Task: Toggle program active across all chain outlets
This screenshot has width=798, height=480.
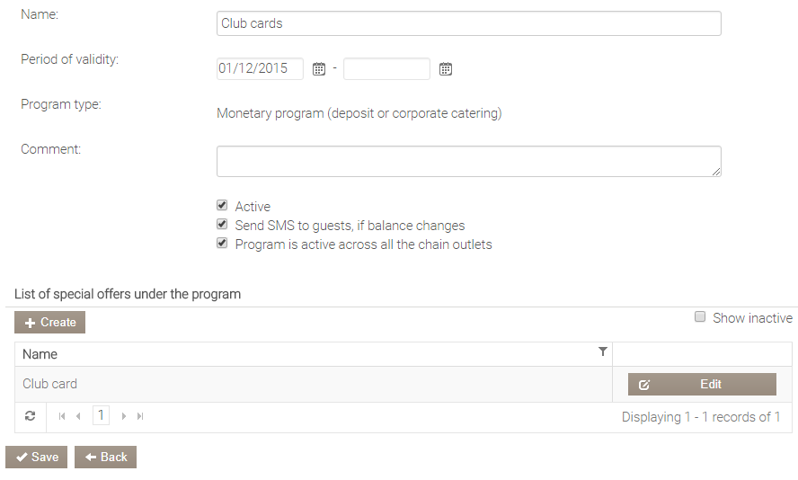Action: (222, 244)
